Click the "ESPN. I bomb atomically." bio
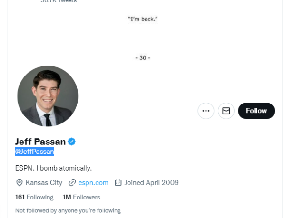The height and width of the screenshot is (218, 295). click(x=53, y=168)
